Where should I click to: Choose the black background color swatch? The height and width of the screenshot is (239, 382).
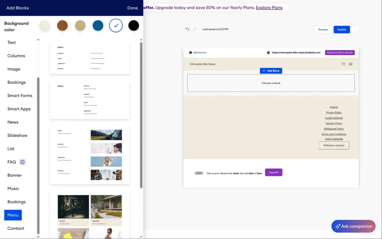[134, 26]
